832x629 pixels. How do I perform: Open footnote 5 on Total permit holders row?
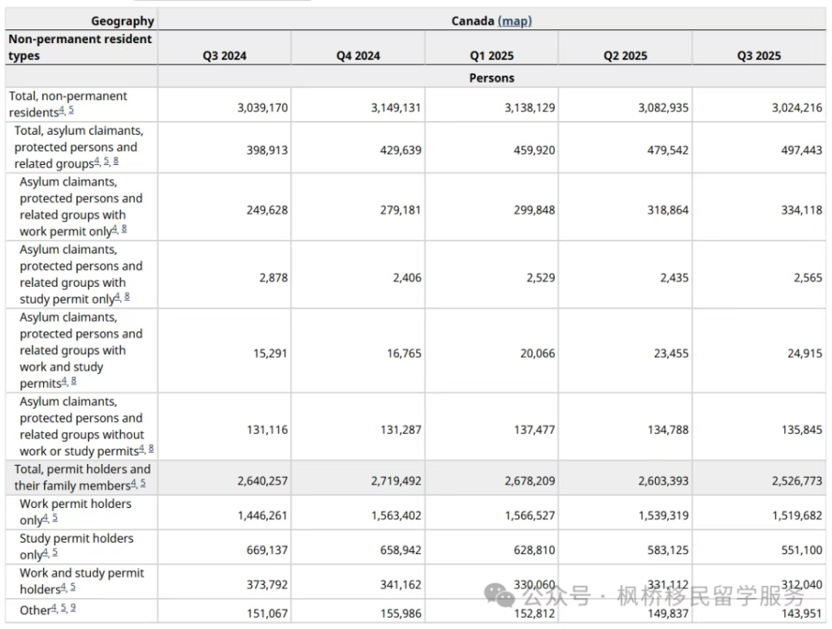[143, 483]
